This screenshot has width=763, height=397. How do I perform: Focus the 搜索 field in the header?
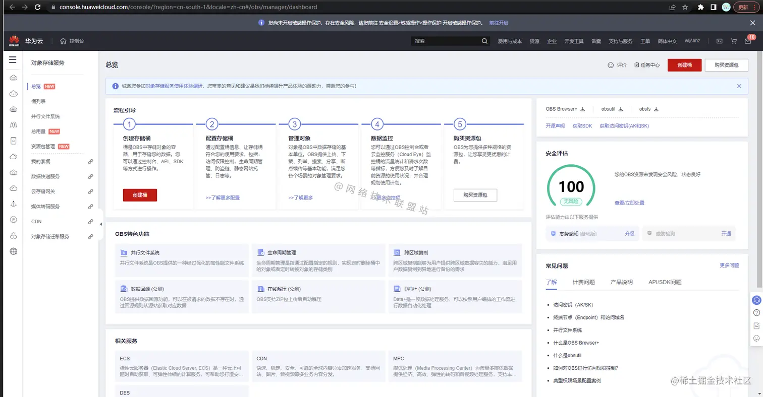[446, 41]
